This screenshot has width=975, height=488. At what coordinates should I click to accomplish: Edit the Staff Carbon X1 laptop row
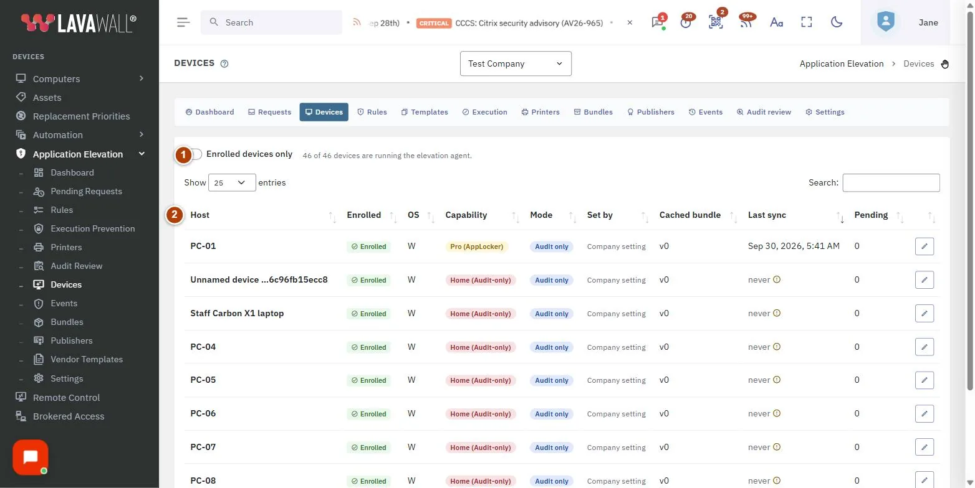click(925, 314)
